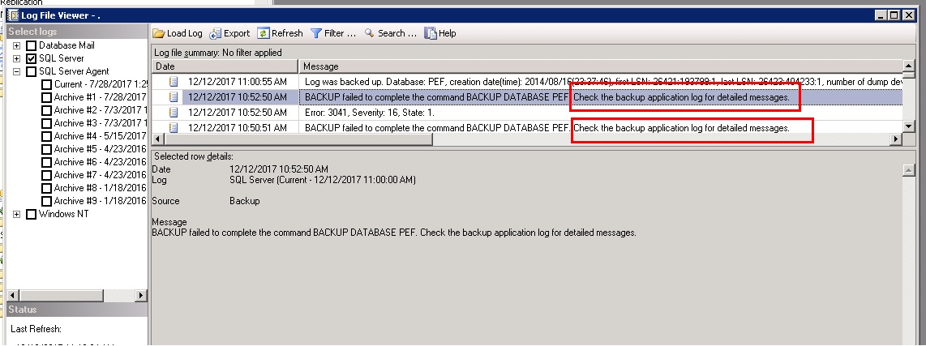Check the Current - 7/28/2017 log checkbox
The width and height of the screenshot is (926, 346).
tap(47, 84)
